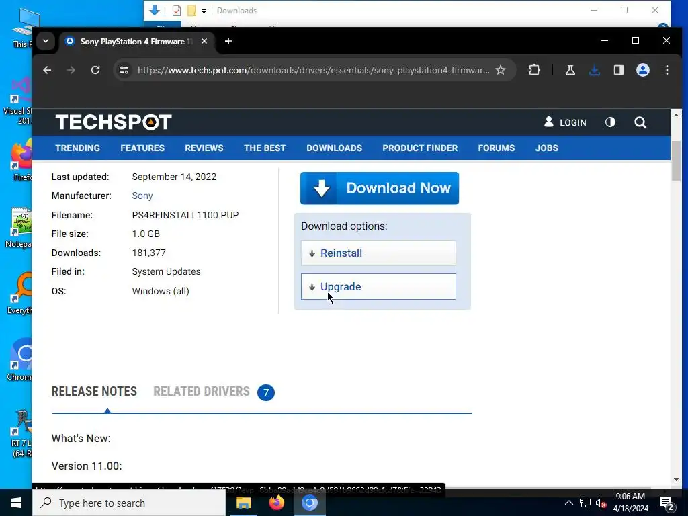View site information icon in address bar
The image size is (688, 516).
click(x=124, y=70)
